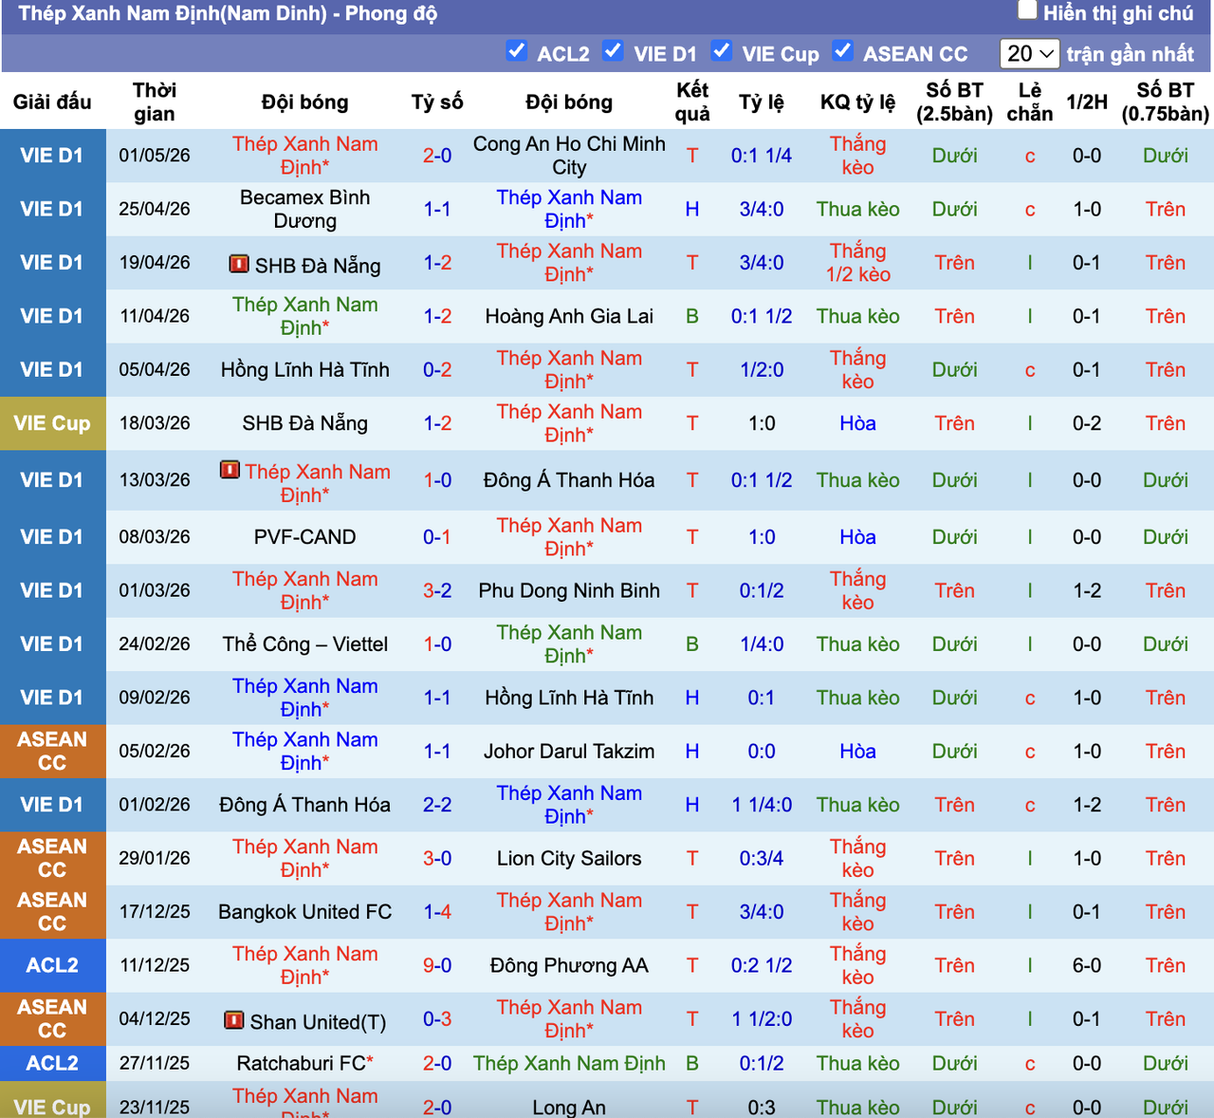
Task: Open the Đông Phương AA team link
Action: [569, 966]
